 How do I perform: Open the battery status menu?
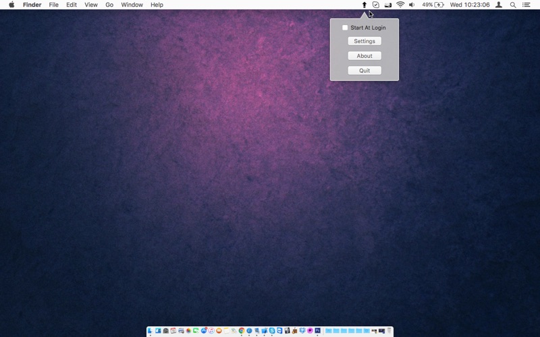[433, 5]
